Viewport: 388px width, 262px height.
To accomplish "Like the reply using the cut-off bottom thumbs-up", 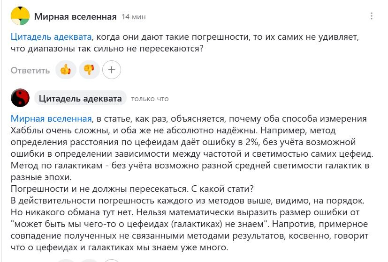I will pos(66,261).
